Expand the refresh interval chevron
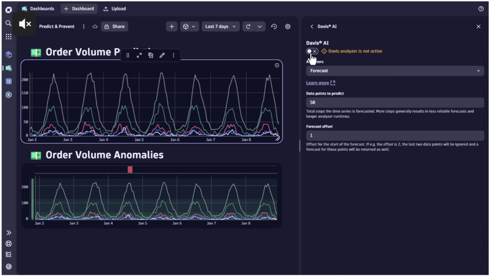Viewport: 490px width, 276px height. (x=260, y=27)
